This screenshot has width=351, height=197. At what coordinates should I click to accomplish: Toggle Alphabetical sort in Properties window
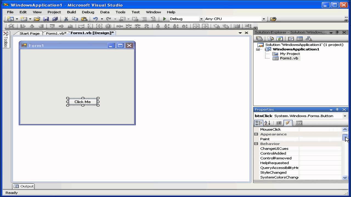click(267, 123)
